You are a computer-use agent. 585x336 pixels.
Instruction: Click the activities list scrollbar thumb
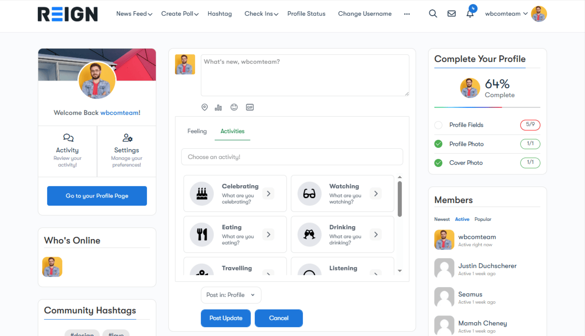400,198
